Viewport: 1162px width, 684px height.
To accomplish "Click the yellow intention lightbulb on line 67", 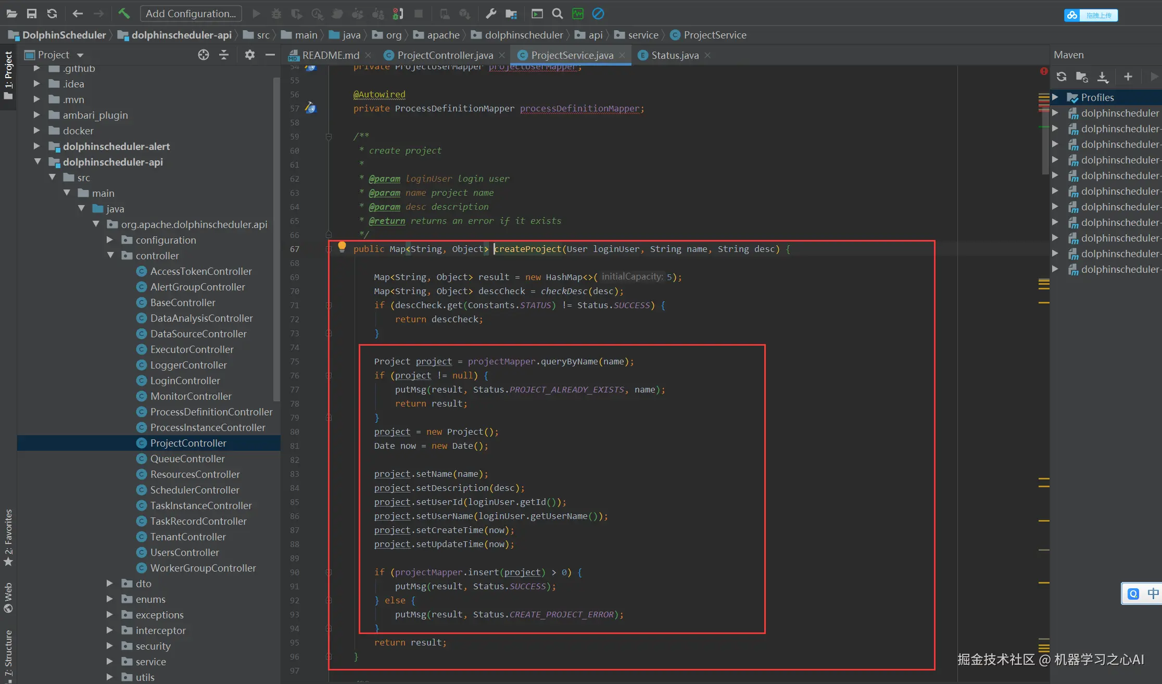I will pyautogui.click(x=342, y=247).
